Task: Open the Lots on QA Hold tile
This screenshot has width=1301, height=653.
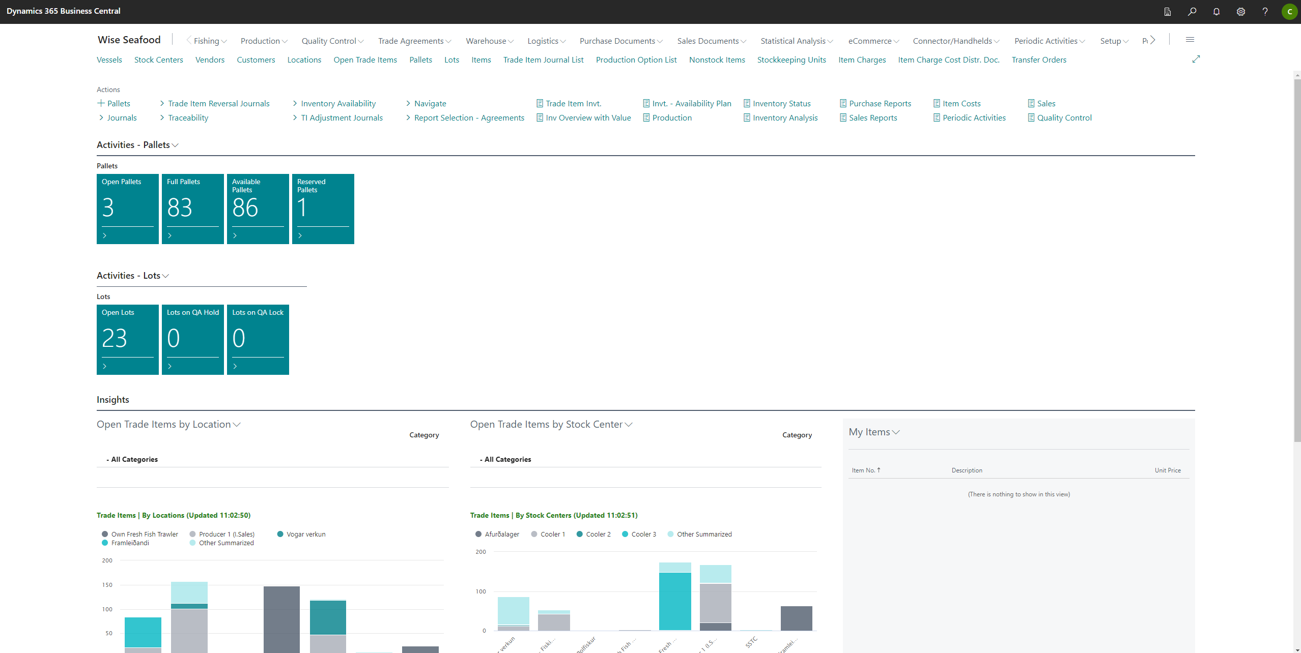Action: point(193,340)
